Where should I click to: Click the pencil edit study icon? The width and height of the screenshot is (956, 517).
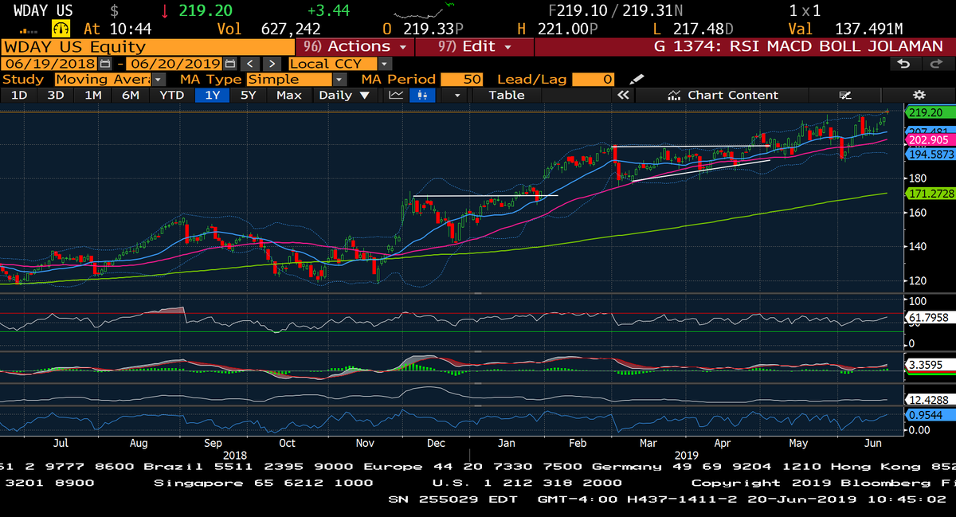click(x=636, y=79)
